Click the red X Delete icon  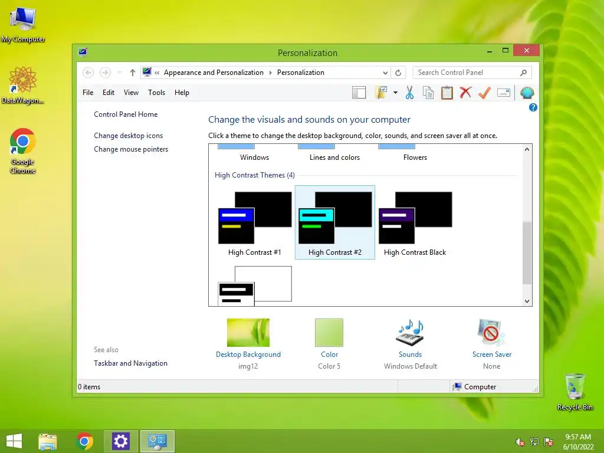466,93
